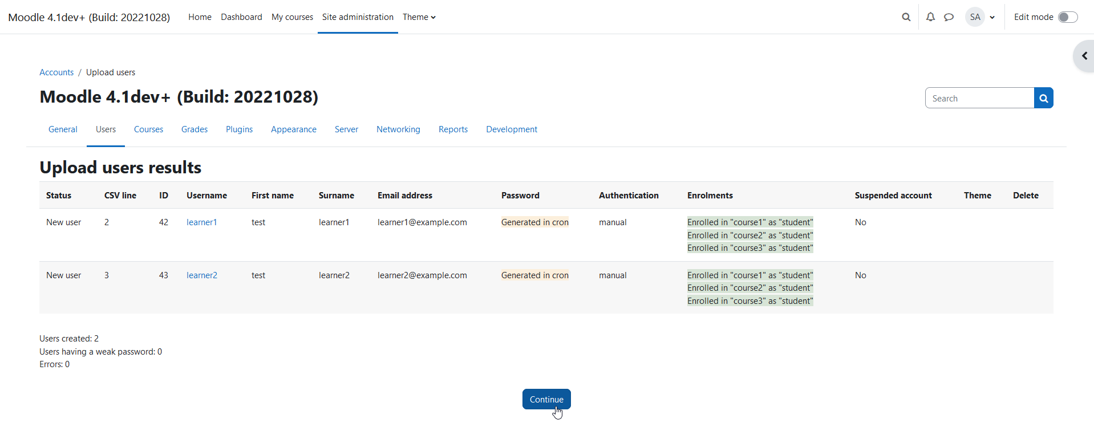Open the search icon in top navbar
The width and height of the screenshot is (1094, 435).
coord(906,17)
